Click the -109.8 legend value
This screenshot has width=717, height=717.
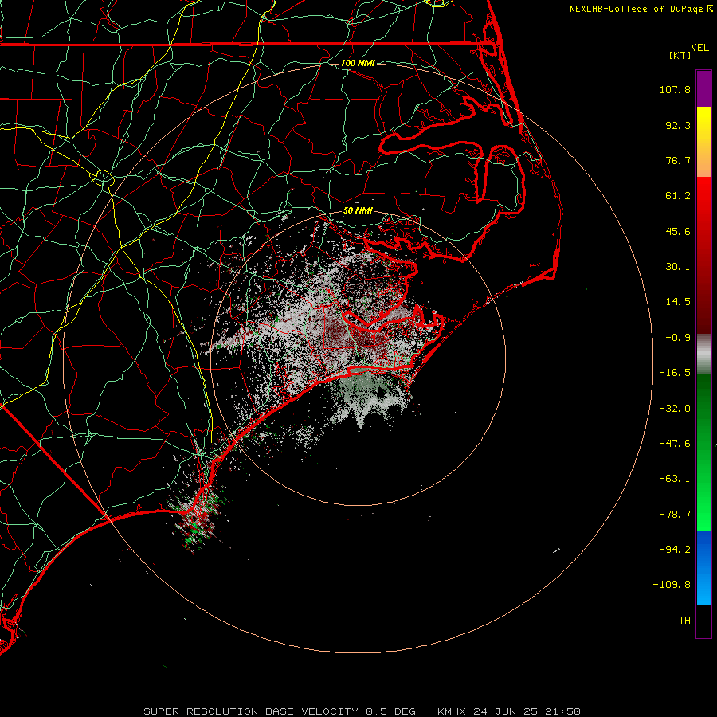[x=672, y=585]
